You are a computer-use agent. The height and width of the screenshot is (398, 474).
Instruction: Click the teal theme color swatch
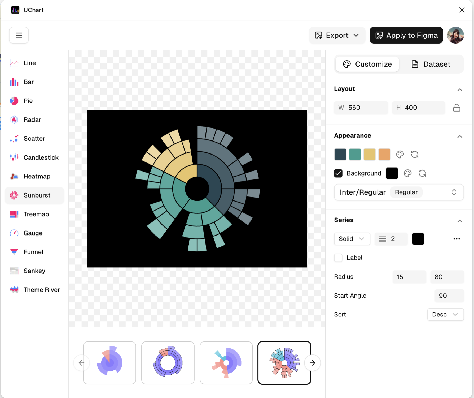(355, 155)
